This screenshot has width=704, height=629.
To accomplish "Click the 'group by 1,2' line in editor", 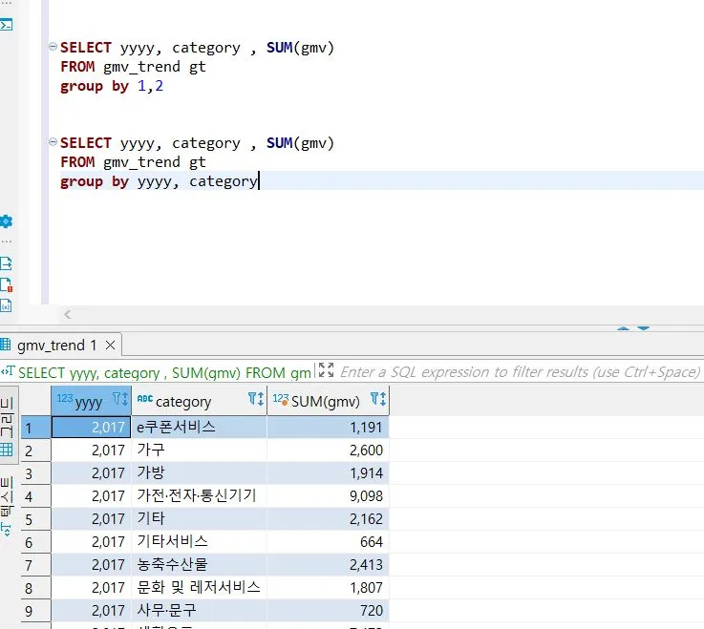I will point(112,86).
